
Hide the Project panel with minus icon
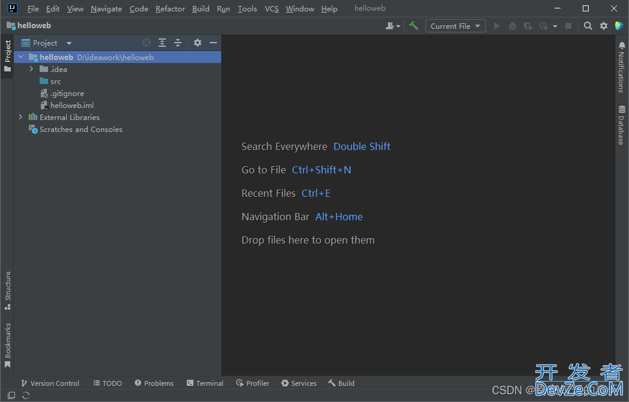coord(213,43)
